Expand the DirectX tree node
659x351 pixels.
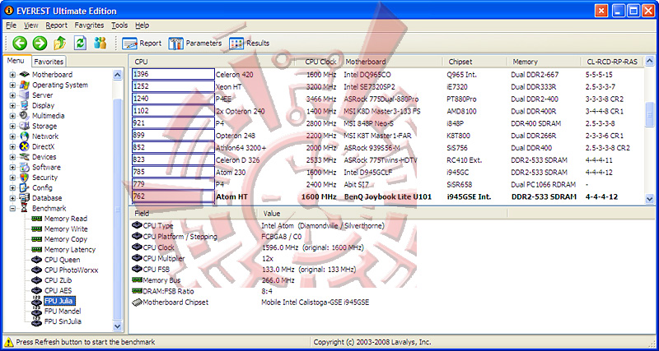(x=12, y=147)
